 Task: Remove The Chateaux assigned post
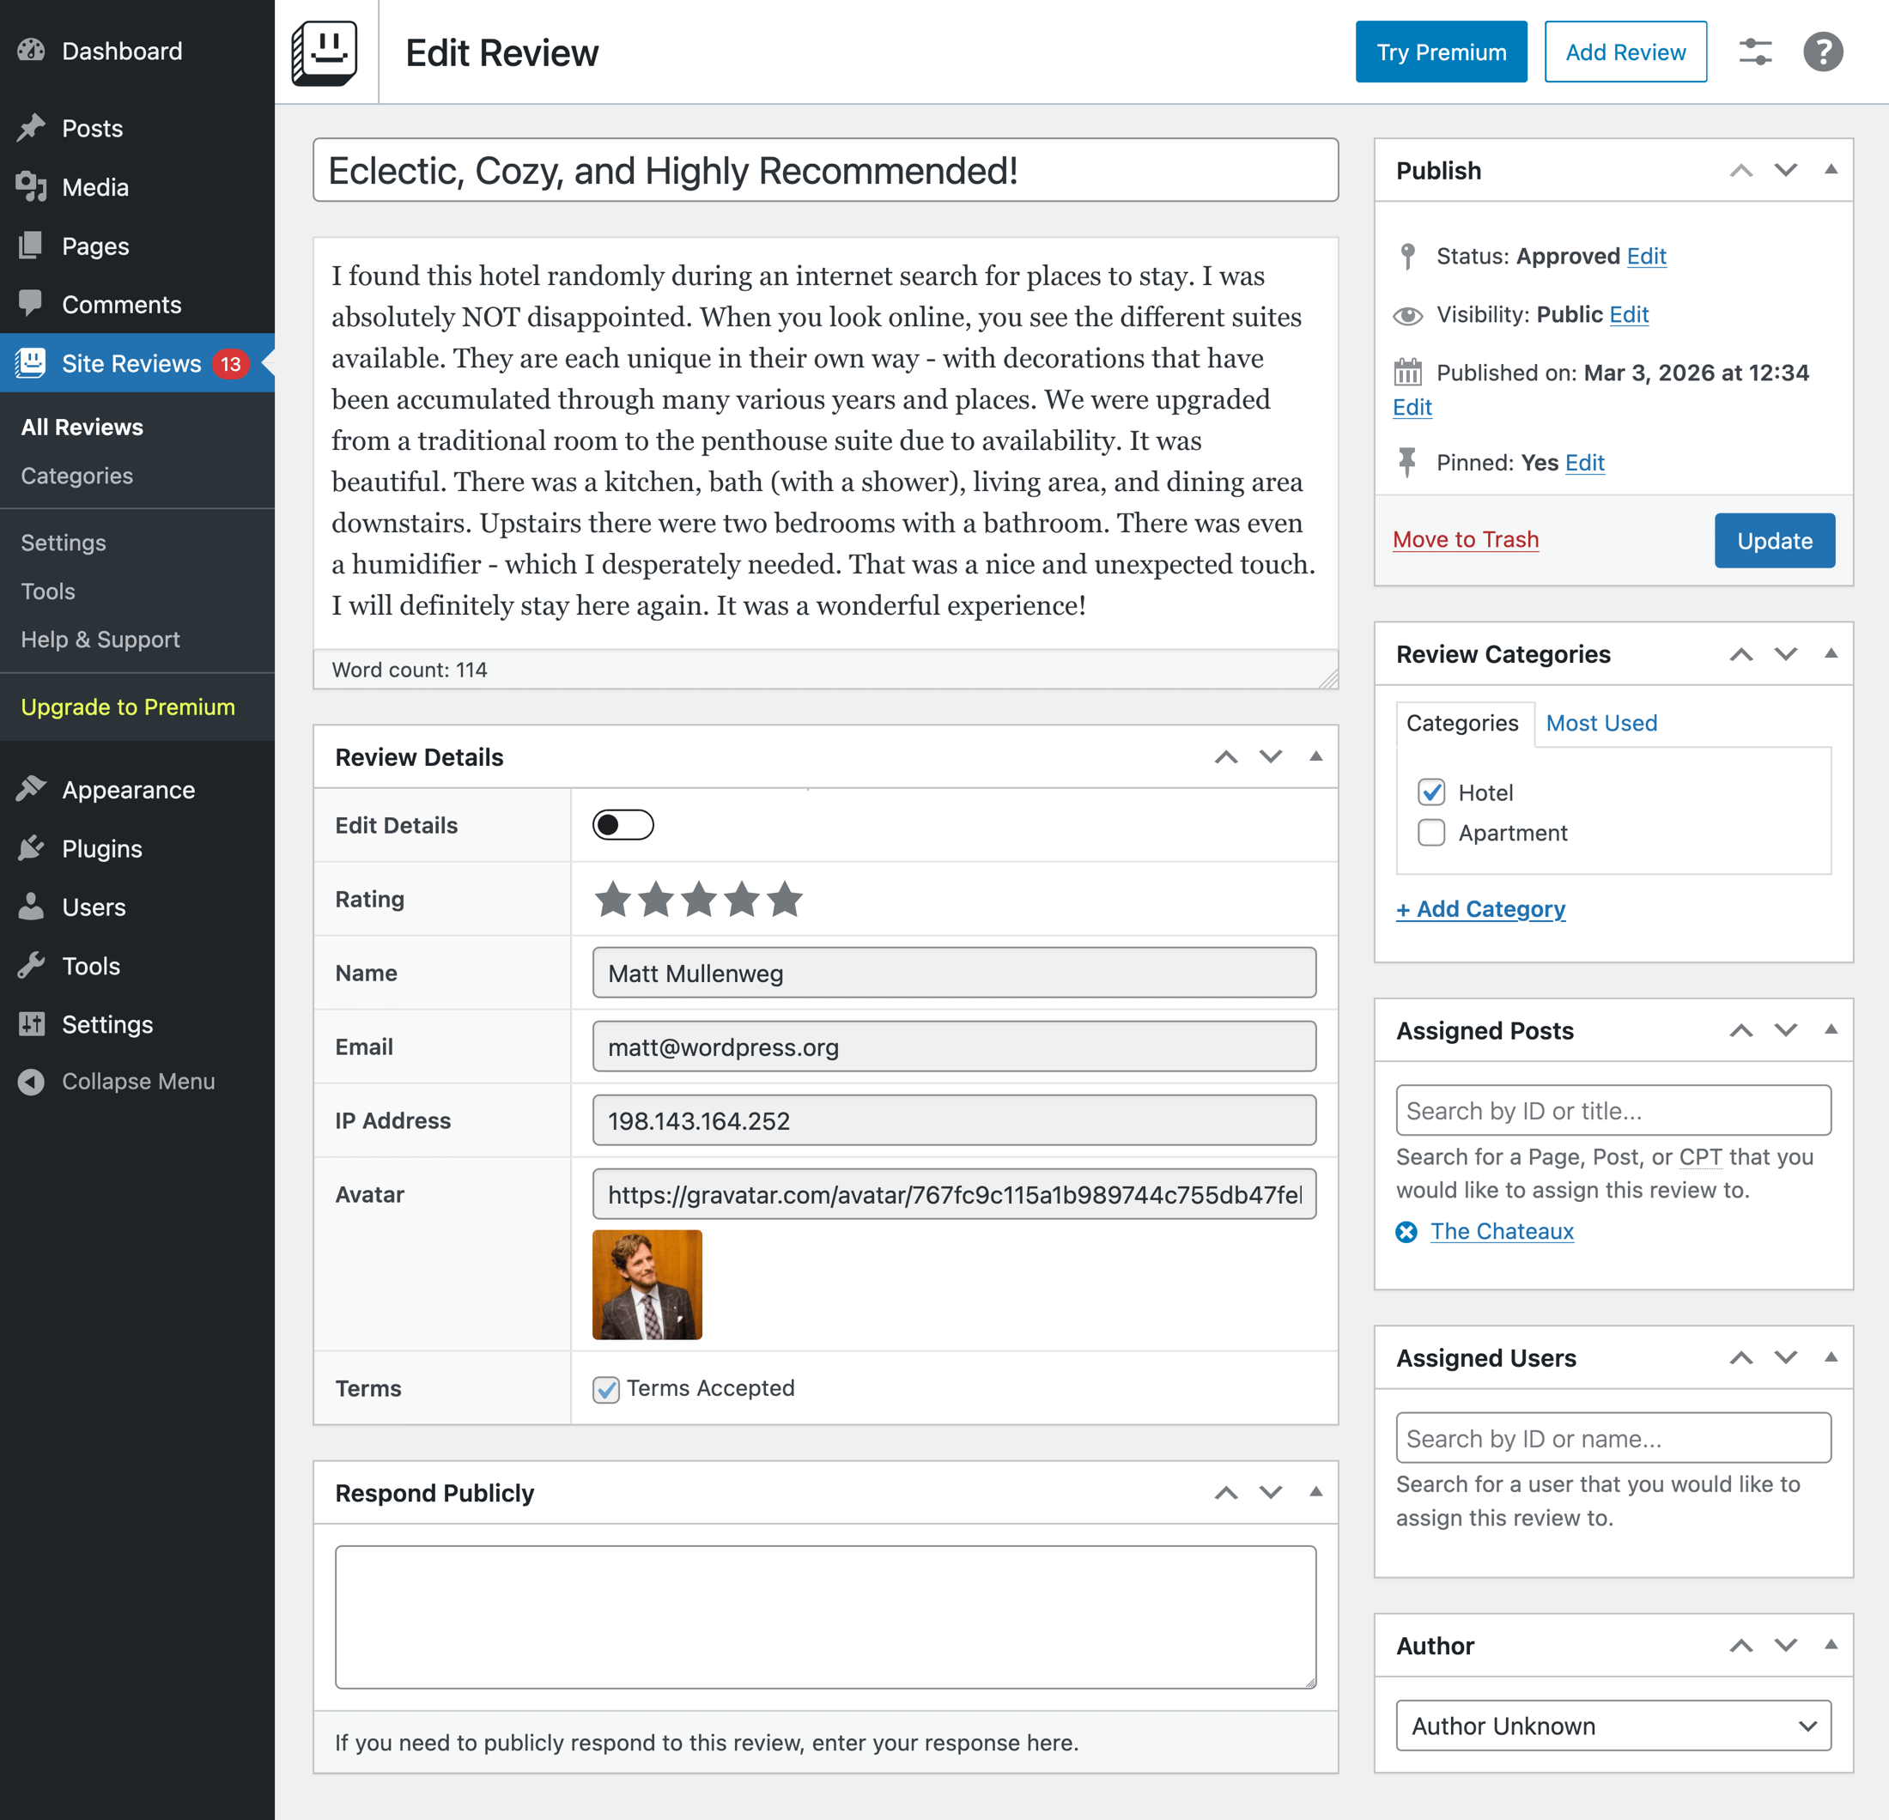click(1406, 1231)
